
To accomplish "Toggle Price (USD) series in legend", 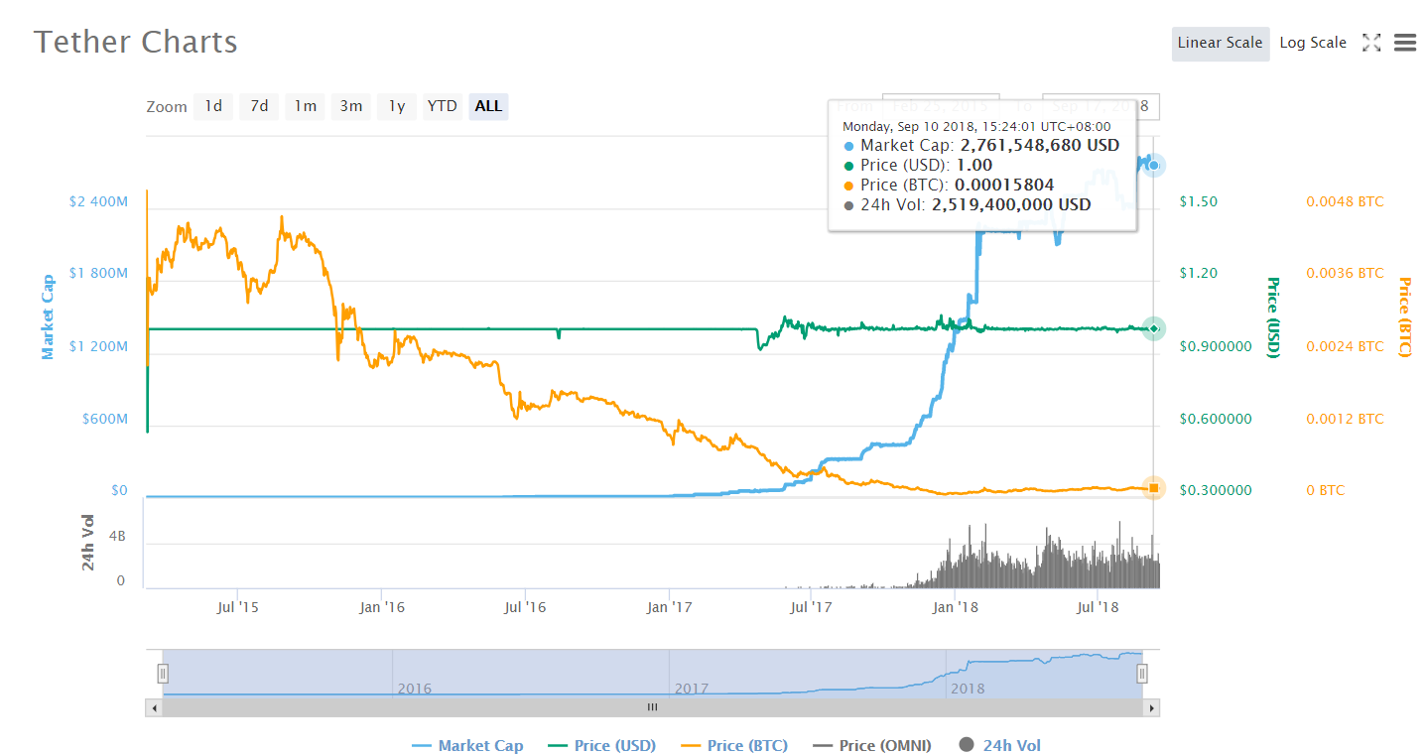I will (x=601, y=745).
